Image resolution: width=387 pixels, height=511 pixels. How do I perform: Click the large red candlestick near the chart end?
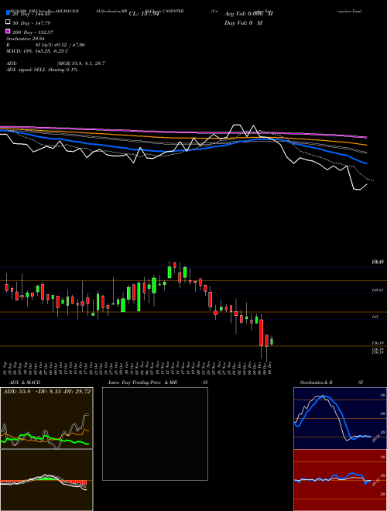point(262,333)
